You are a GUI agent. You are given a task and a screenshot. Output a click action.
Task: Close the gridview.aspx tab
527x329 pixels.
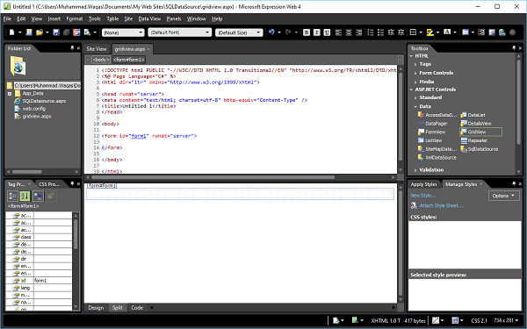click(x=148, y=49)
